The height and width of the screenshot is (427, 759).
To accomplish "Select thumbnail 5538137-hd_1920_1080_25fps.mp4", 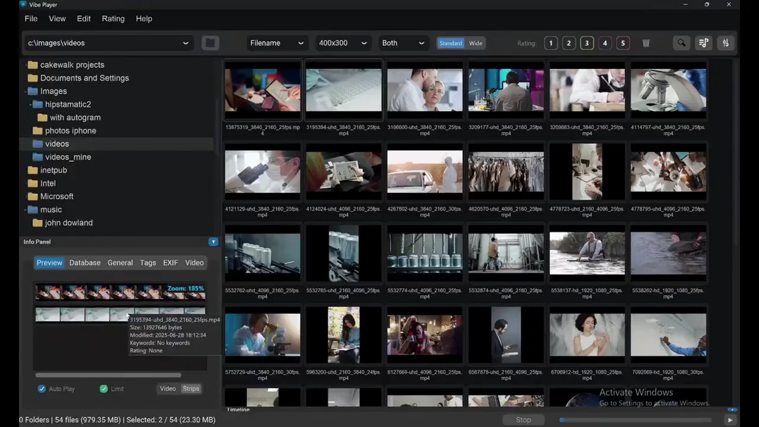I will tap(587, 253).
